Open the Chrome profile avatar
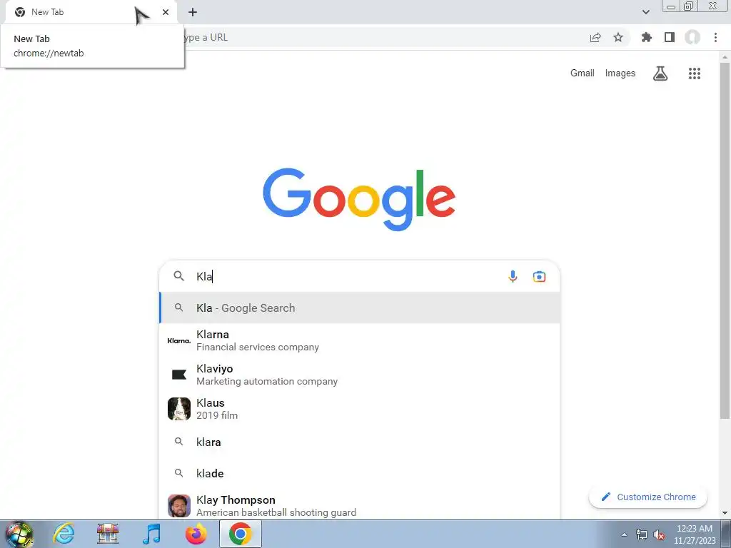 point(692,37)
